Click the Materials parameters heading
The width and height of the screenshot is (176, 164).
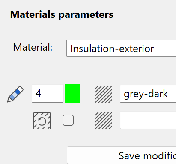coord(62,14)
